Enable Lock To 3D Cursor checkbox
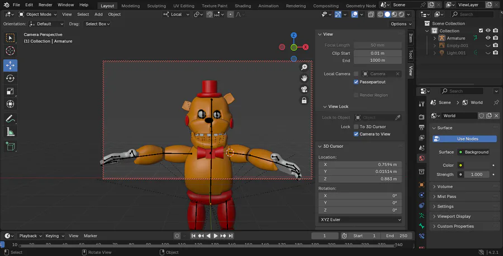The height and width of the screenshot is (256, 503). coord(356,127)
